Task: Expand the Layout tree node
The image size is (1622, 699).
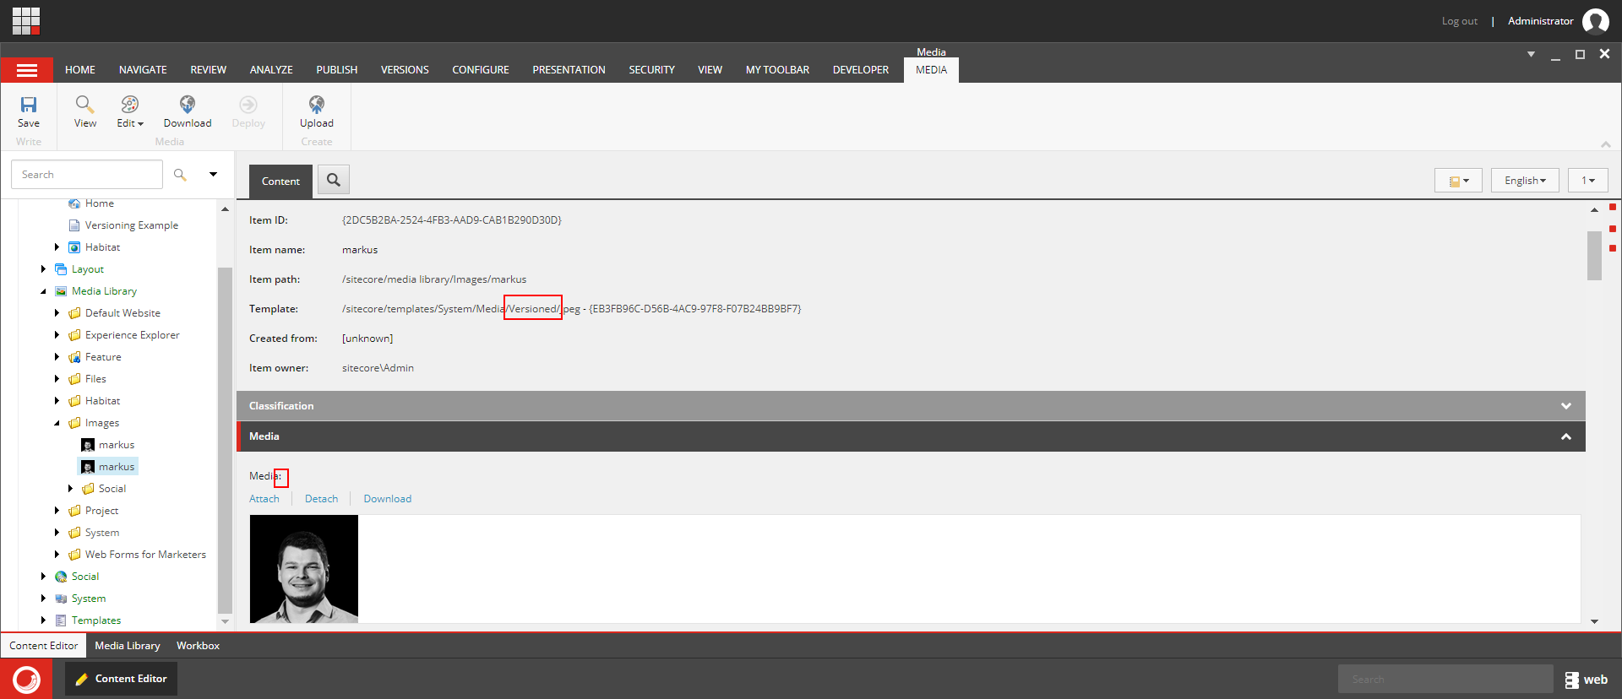Action: (43, 269)
